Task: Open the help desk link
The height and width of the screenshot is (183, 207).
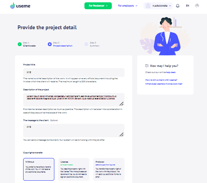Action: [x=171, y=72]
